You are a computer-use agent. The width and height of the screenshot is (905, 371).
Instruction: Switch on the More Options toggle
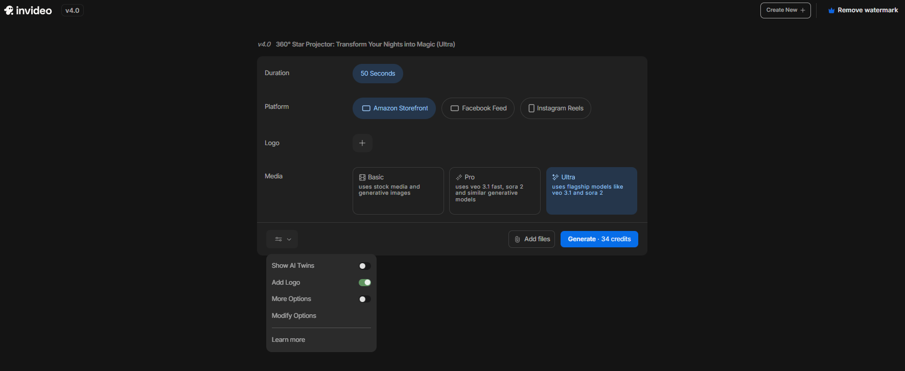click(x=364, y=299)
